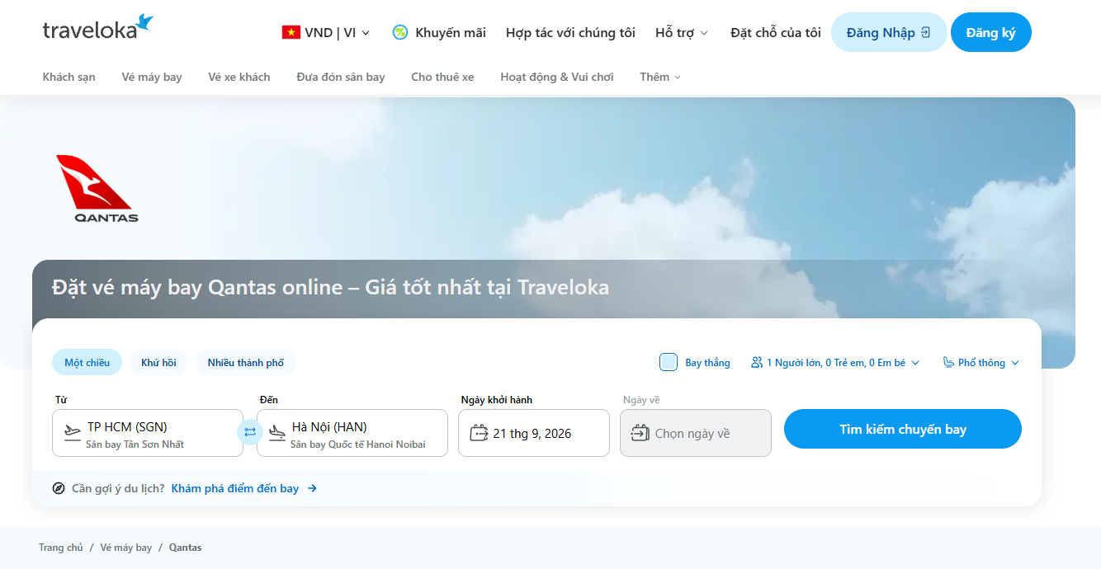1101x569 pixels.
Task: Open the Cho thuê xe car rental tab
Action: (442, 77)
